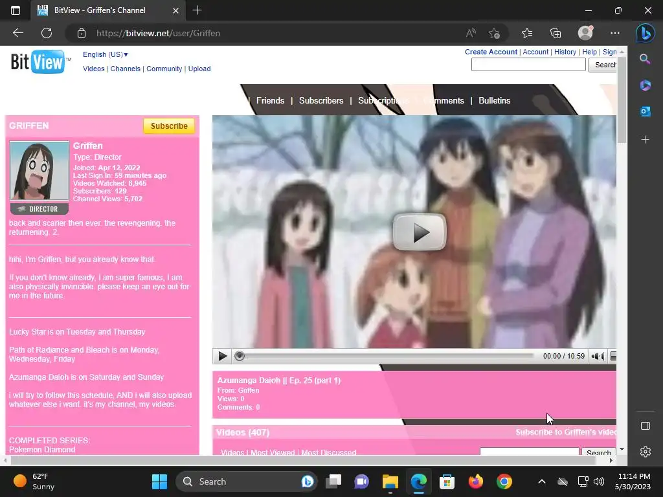View site information lock icon
The image size is (663, 497).
[x=82, y=33]
